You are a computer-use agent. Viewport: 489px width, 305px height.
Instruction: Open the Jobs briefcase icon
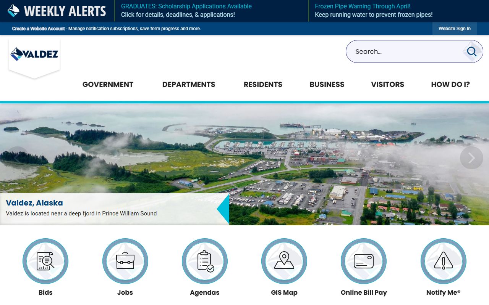125,261
